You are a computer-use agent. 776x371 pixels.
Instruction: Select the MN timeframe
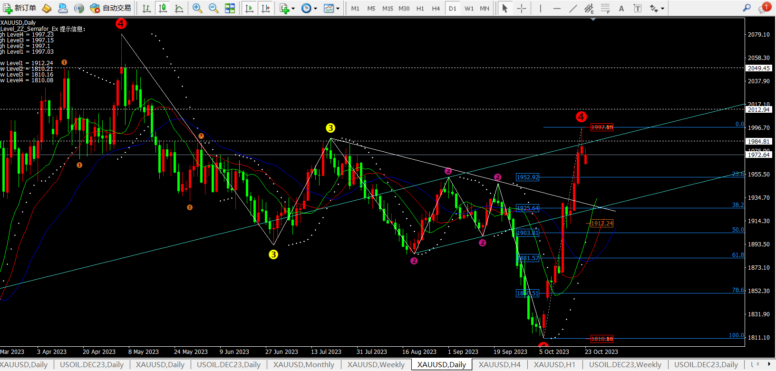point(485,9)
